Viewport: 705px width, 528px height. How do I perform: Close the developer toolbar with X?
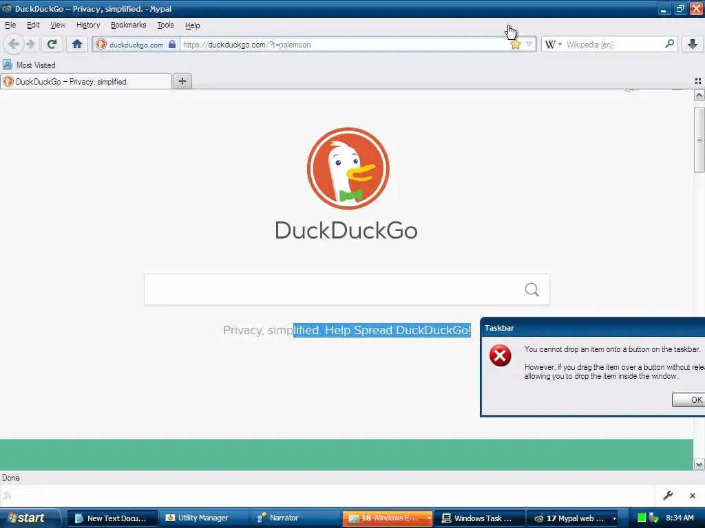click(x=693, y=496)
